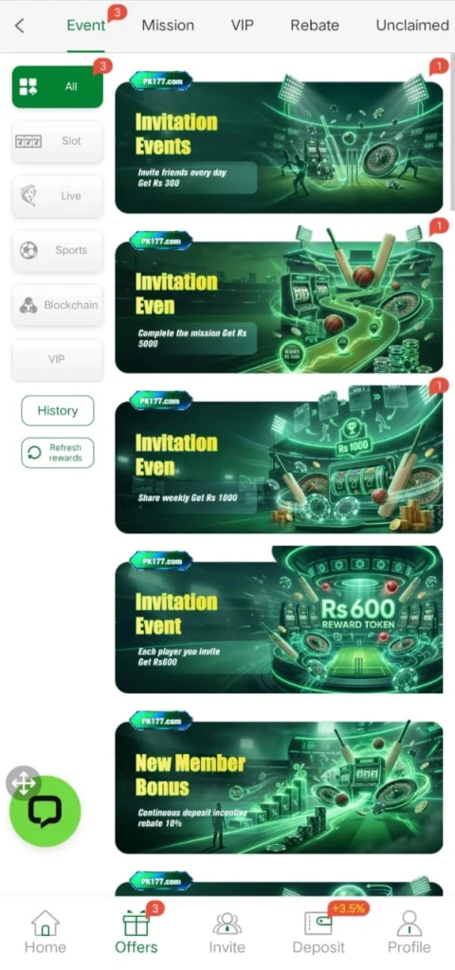Screen dimensions: 455x970
Task: Open the live chat bubble
Action: [x=45, y=811]
